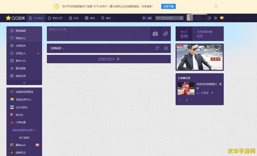The width and height of the screenshot is (257, 156).
Task: Focus the 用户/游戏/动态 search field
Action: [167, 18]
